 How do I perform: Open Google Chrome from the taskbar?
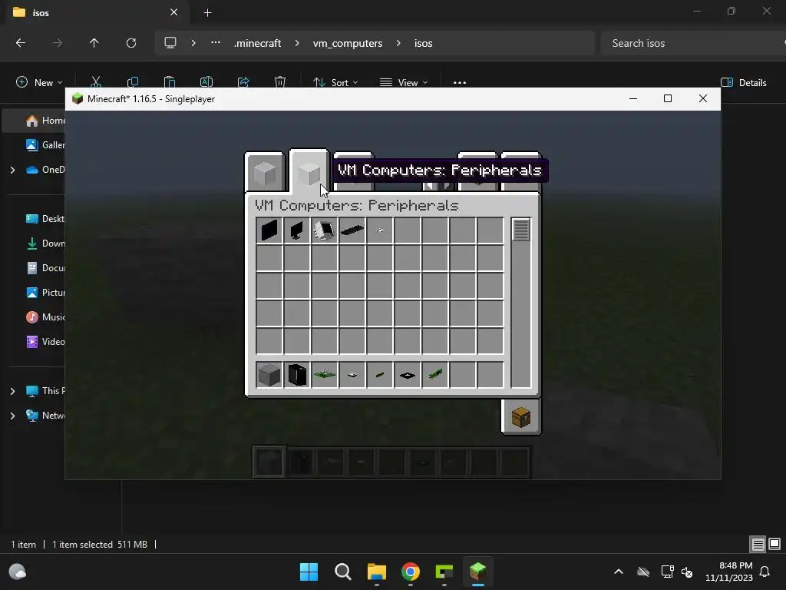411,572
